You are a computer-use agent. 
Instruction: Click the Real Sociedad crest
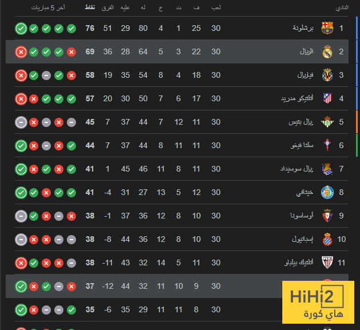point(327,169)
